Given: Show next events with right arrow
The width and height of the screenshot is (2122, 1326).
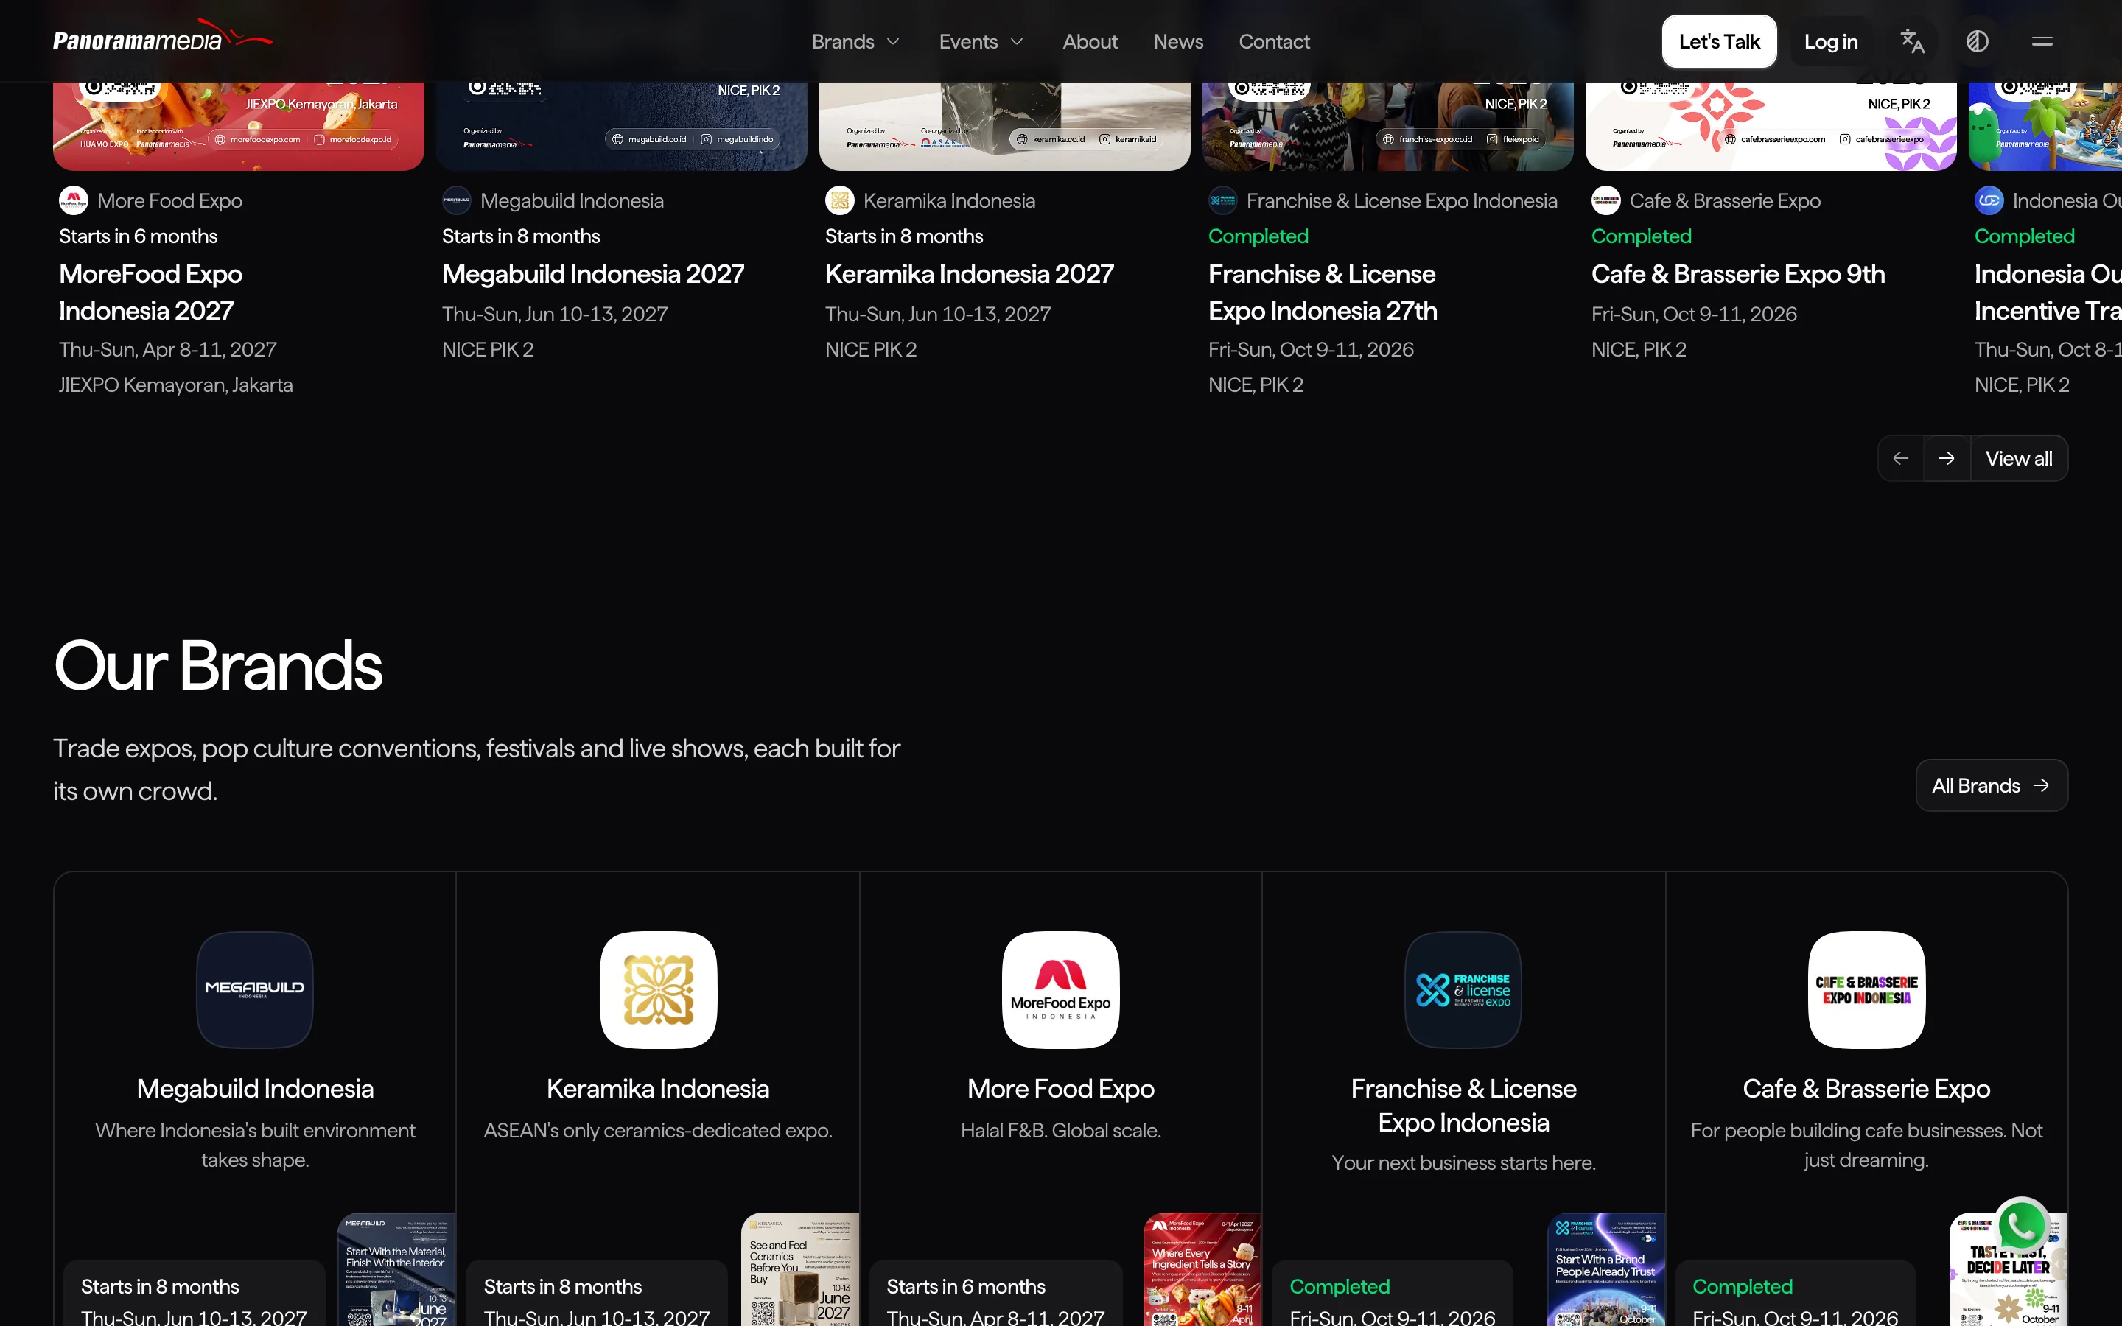Looking at the screenshot, I should pos(1947,459).
